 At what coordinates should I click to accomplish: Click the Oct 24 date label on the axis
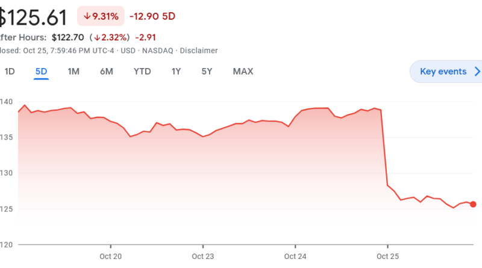(x=295, y=256)
